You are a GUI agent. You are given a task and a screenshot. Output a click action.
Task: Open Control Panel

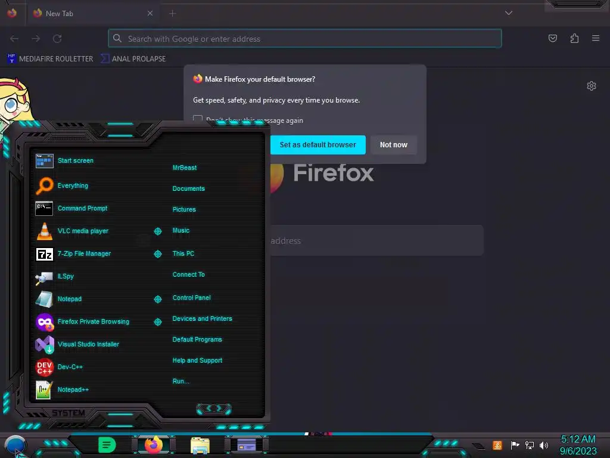pyautogui.click(x=191, y=298)
